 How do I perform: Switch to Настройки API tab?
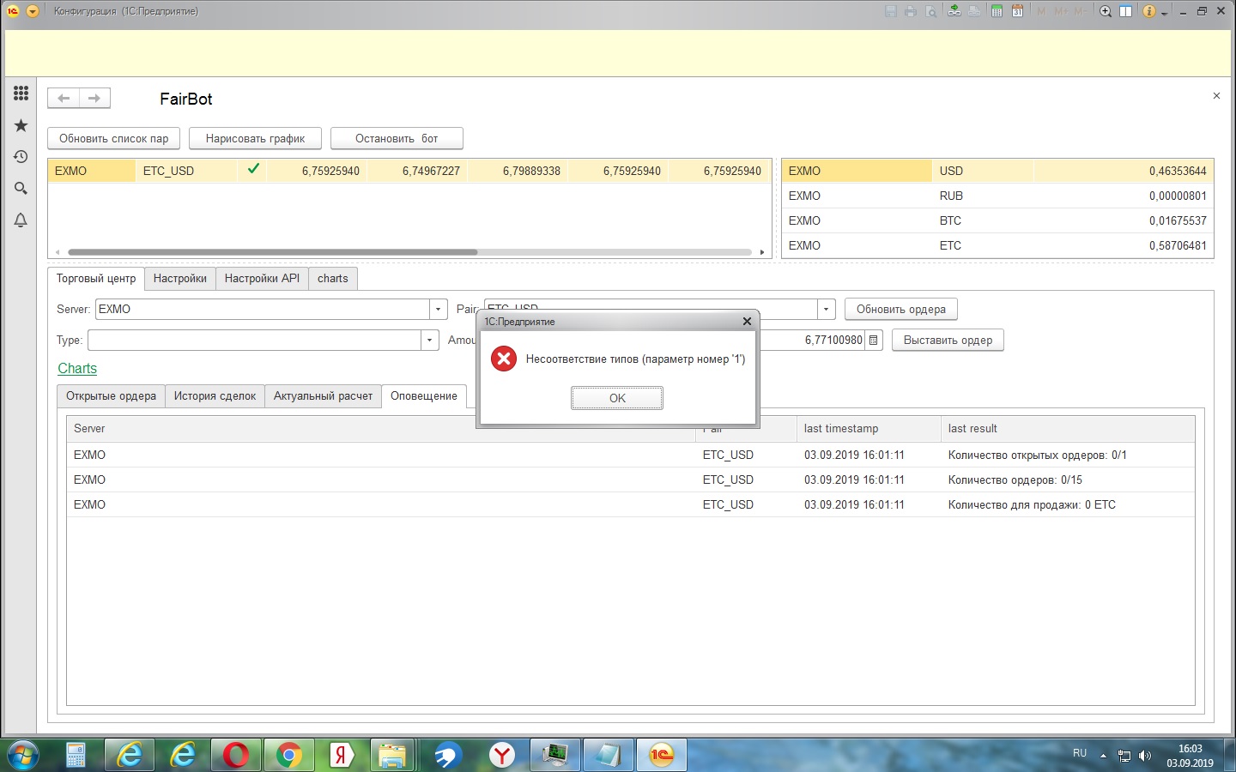262,278
